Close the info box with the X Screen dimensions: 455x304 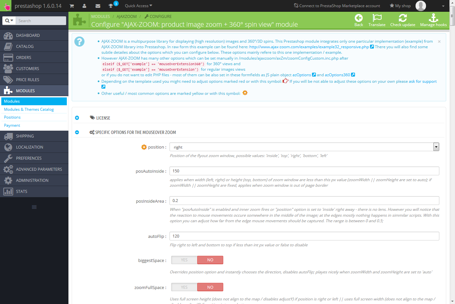coord(439,42)
